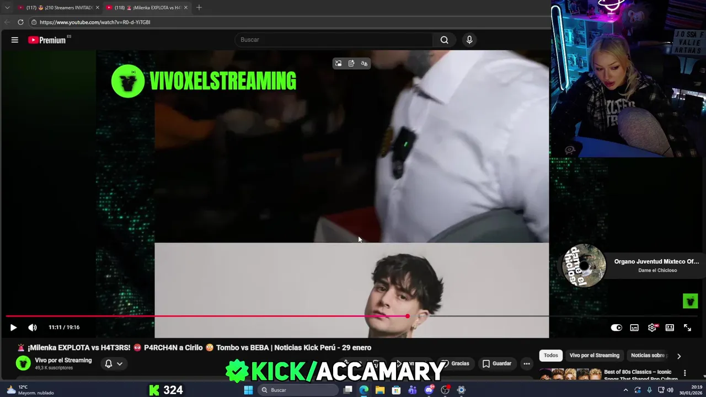706x397 pixels.
Task: Select the Noticias sobre chip
Action: (649, 356)
